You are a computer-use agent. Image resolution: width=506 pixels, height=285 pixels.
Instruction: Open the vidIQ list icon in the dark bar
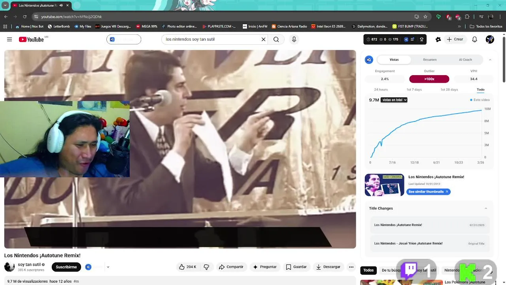pos(413,40)
